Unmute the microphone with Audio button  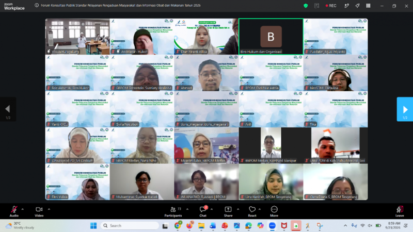click(x=14, y=211)
